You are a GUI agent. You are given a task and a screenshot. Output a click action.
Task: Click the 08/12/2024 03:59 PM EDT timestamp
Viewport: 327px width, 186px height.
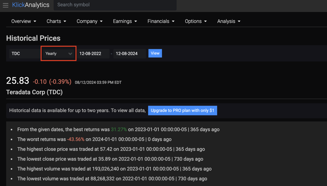coord(98,82)
